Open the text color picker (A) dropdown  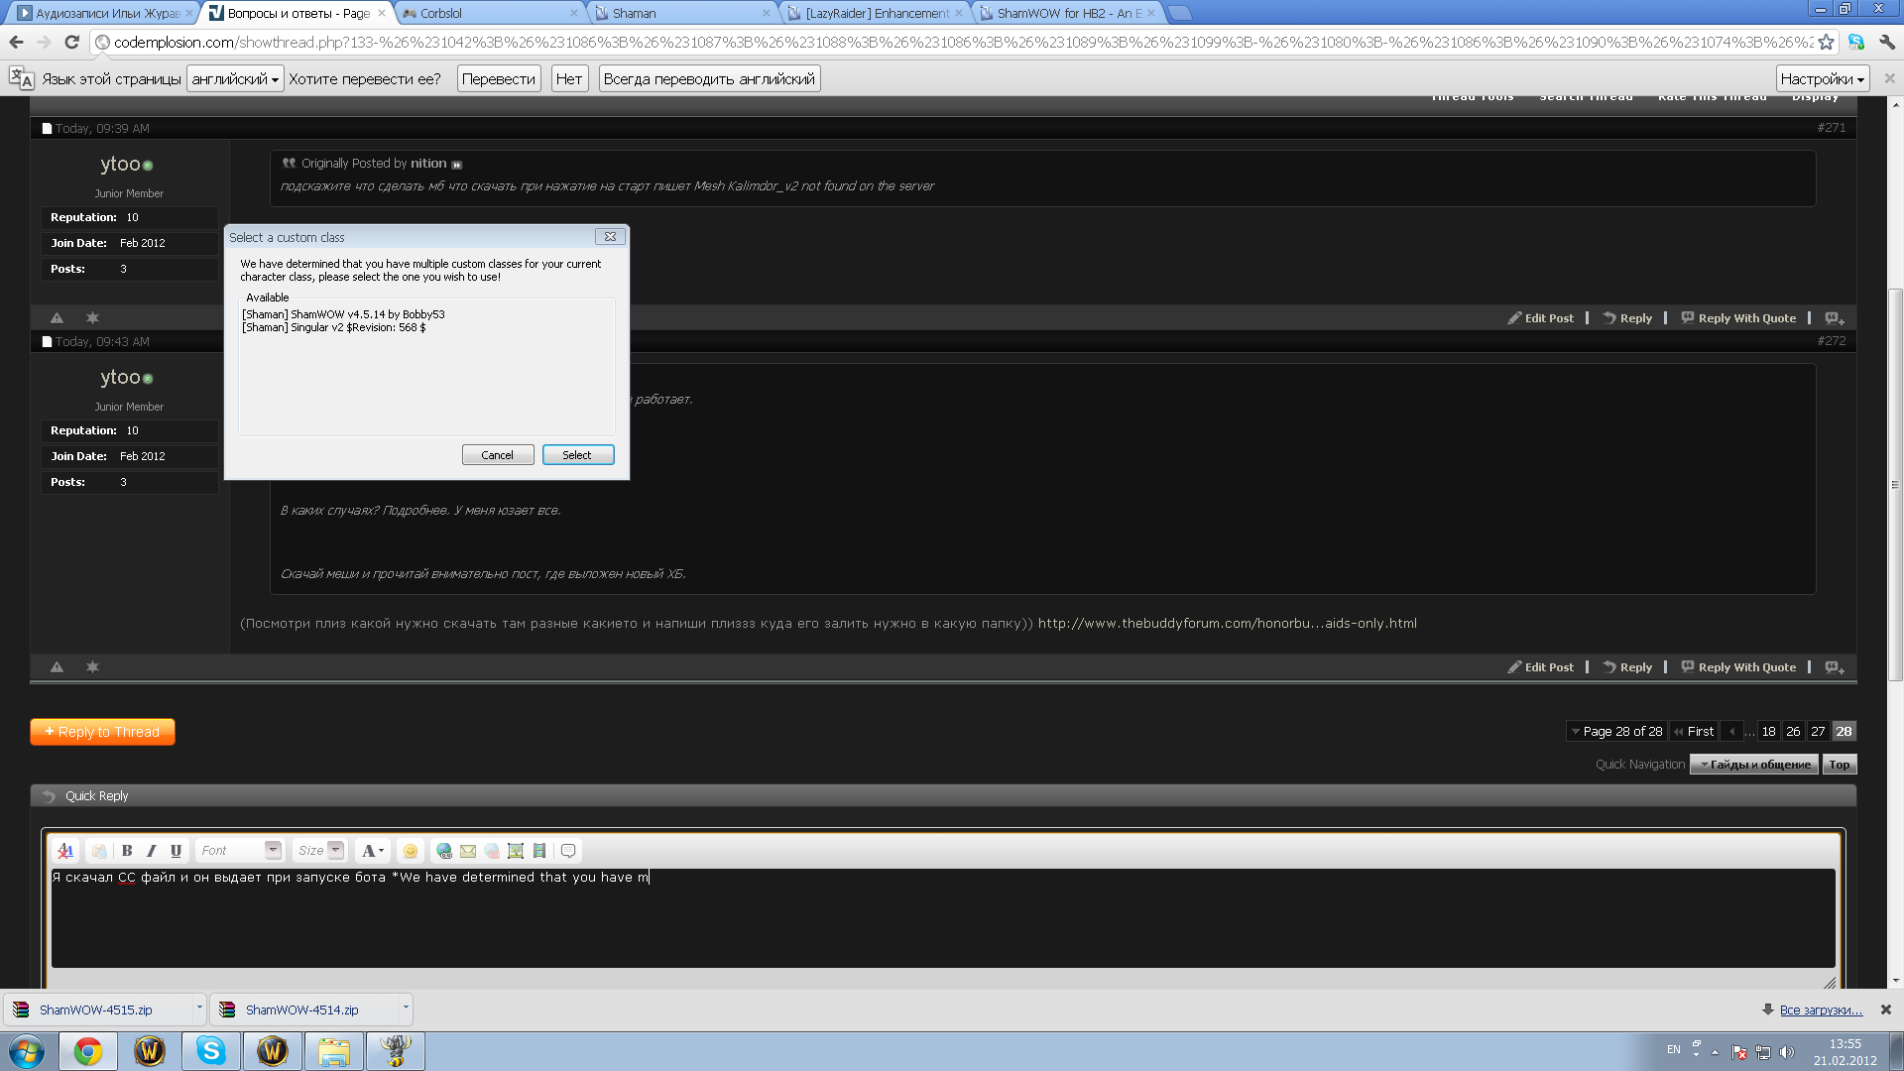[373, 851]
